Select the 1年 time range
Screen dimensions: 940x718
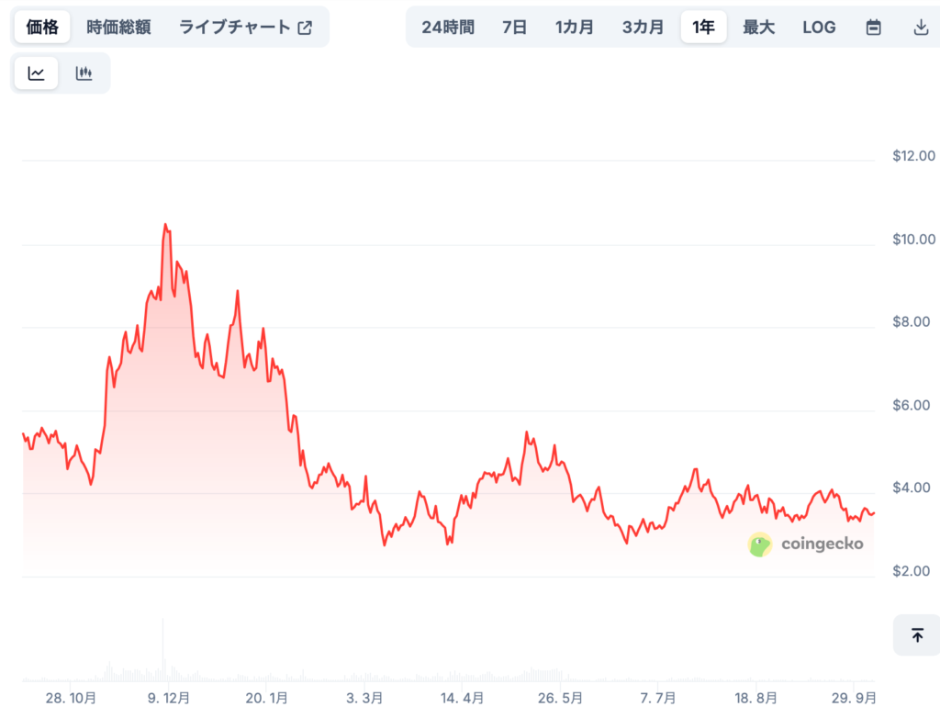[x=703, y=28]
